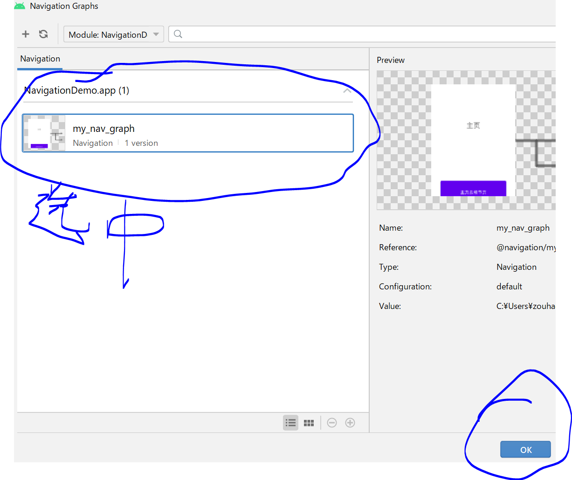This screenshot has width=572, height=480.
Task: Click the magnifier search icon
Action: pos(178,34)
